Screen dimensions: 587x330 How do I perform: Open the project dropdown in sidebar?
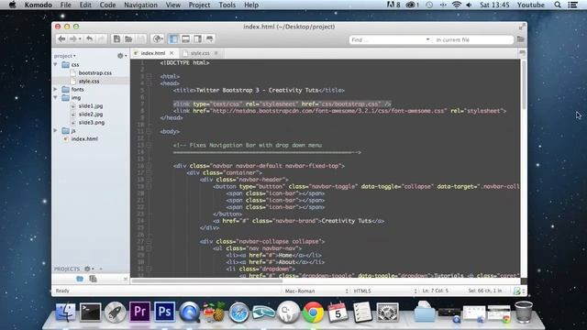[65, 56]
